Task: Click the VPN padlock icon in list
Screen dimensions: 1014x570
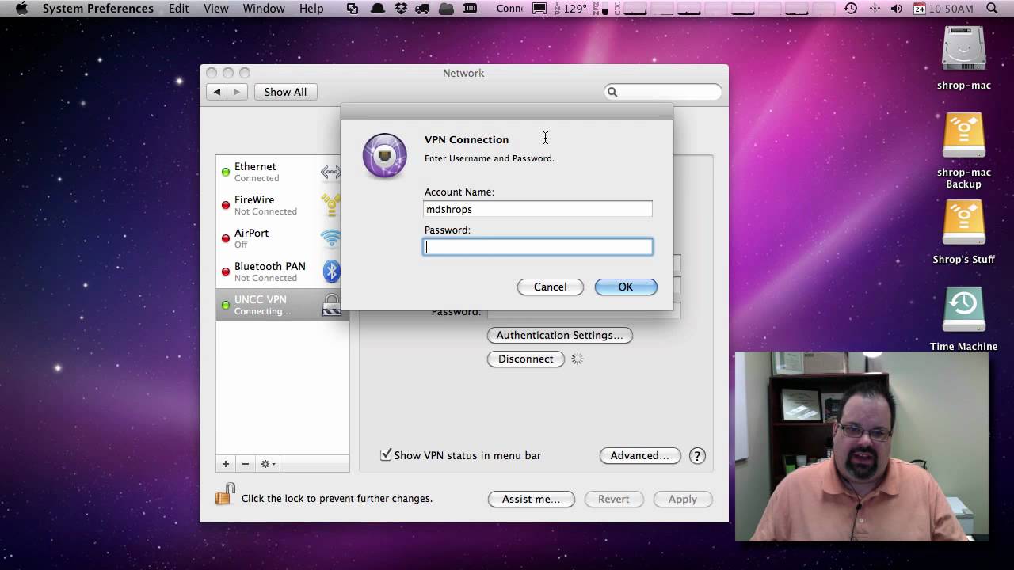Action: click(x=331, y=305)
